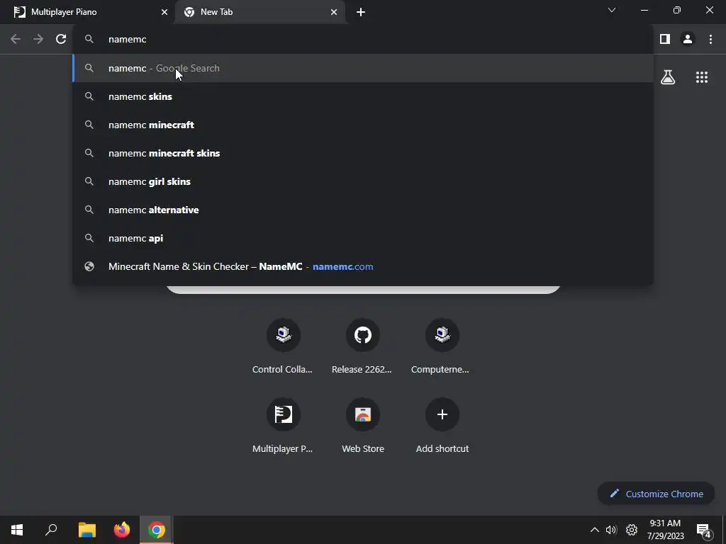Open a new browser tab with plus
The height and width of the screenshot is (544, 726).
pyautogui.click(x=361, y=13)
